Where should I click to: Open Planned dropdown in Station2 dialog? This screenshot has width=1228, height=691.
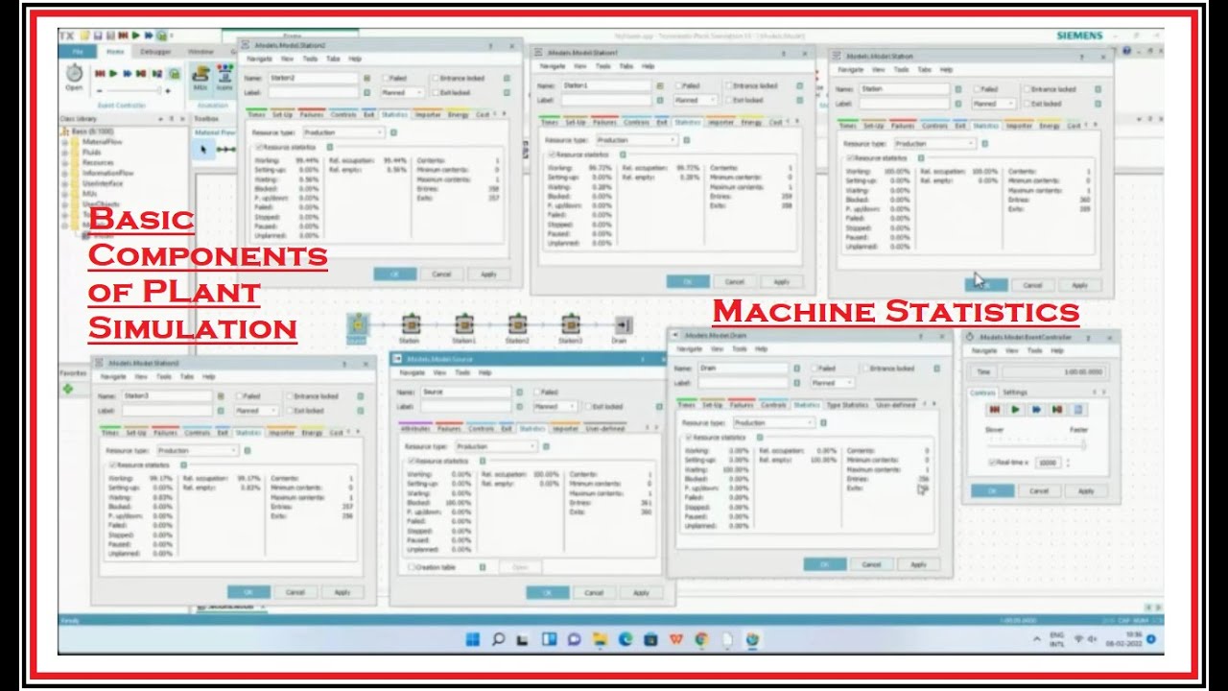coord(403,92)
